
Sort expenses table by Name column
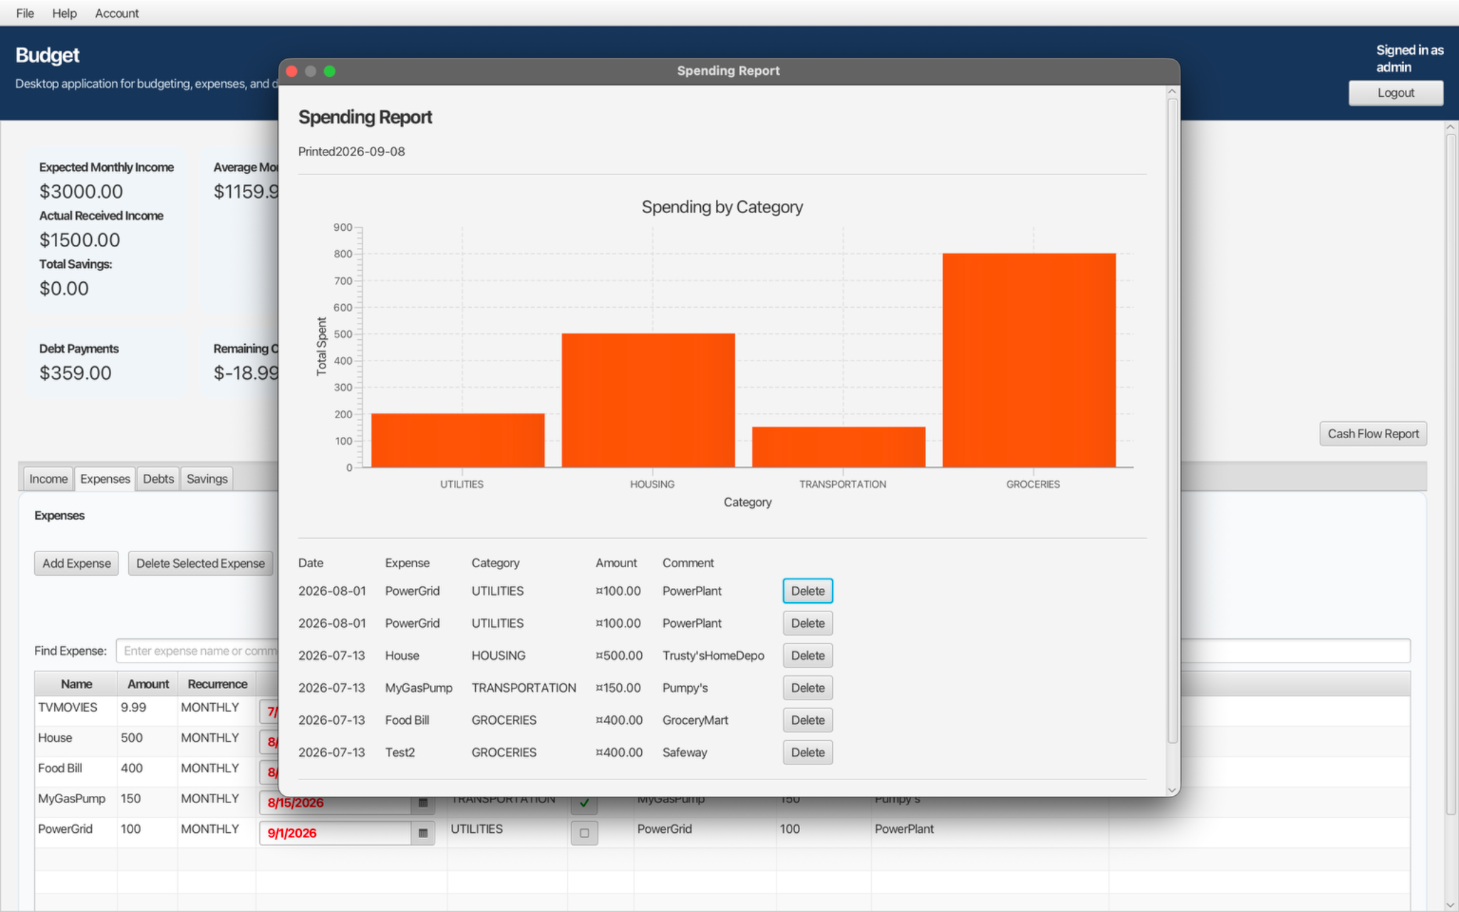pos(76,684)
